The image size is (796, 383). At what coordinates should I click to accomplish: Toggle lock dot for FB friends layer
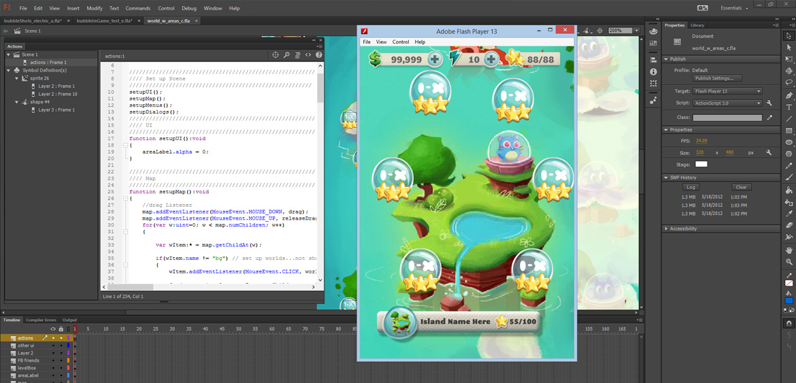[x=61, y=361]
